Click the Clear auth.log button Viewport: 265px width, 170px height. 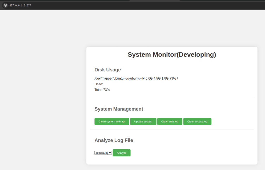coord(170,121)
